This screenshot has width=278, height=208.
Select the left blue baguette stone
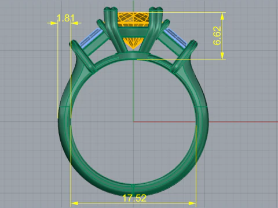[x=91, y=38]
